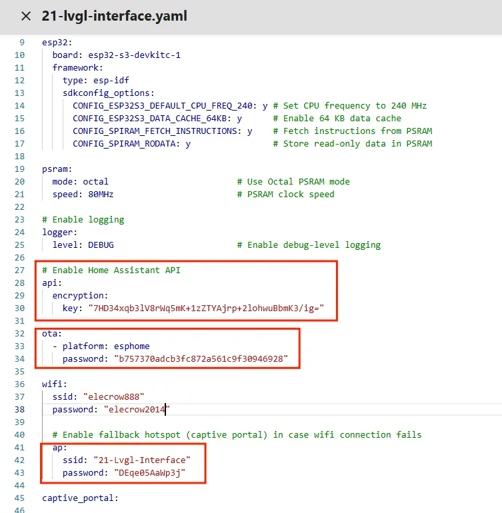Click the 21-lvgl-interface.yaml file title
The width and height of the screenshot is (502, 513).
(114, 16)
